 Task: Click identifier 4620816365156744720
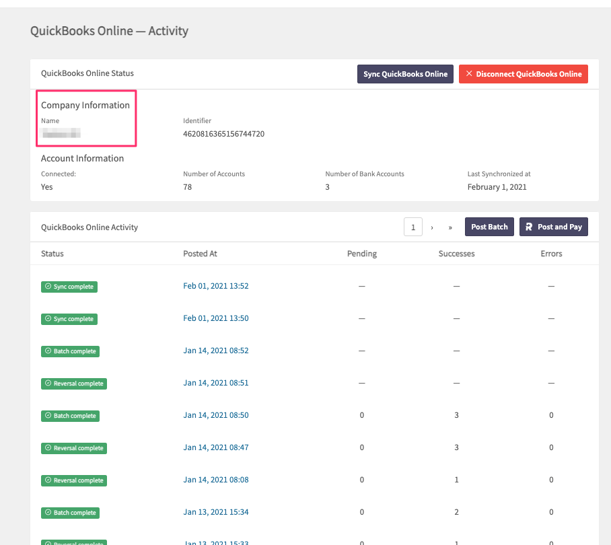pyautogui.click(x=223, y=134)
